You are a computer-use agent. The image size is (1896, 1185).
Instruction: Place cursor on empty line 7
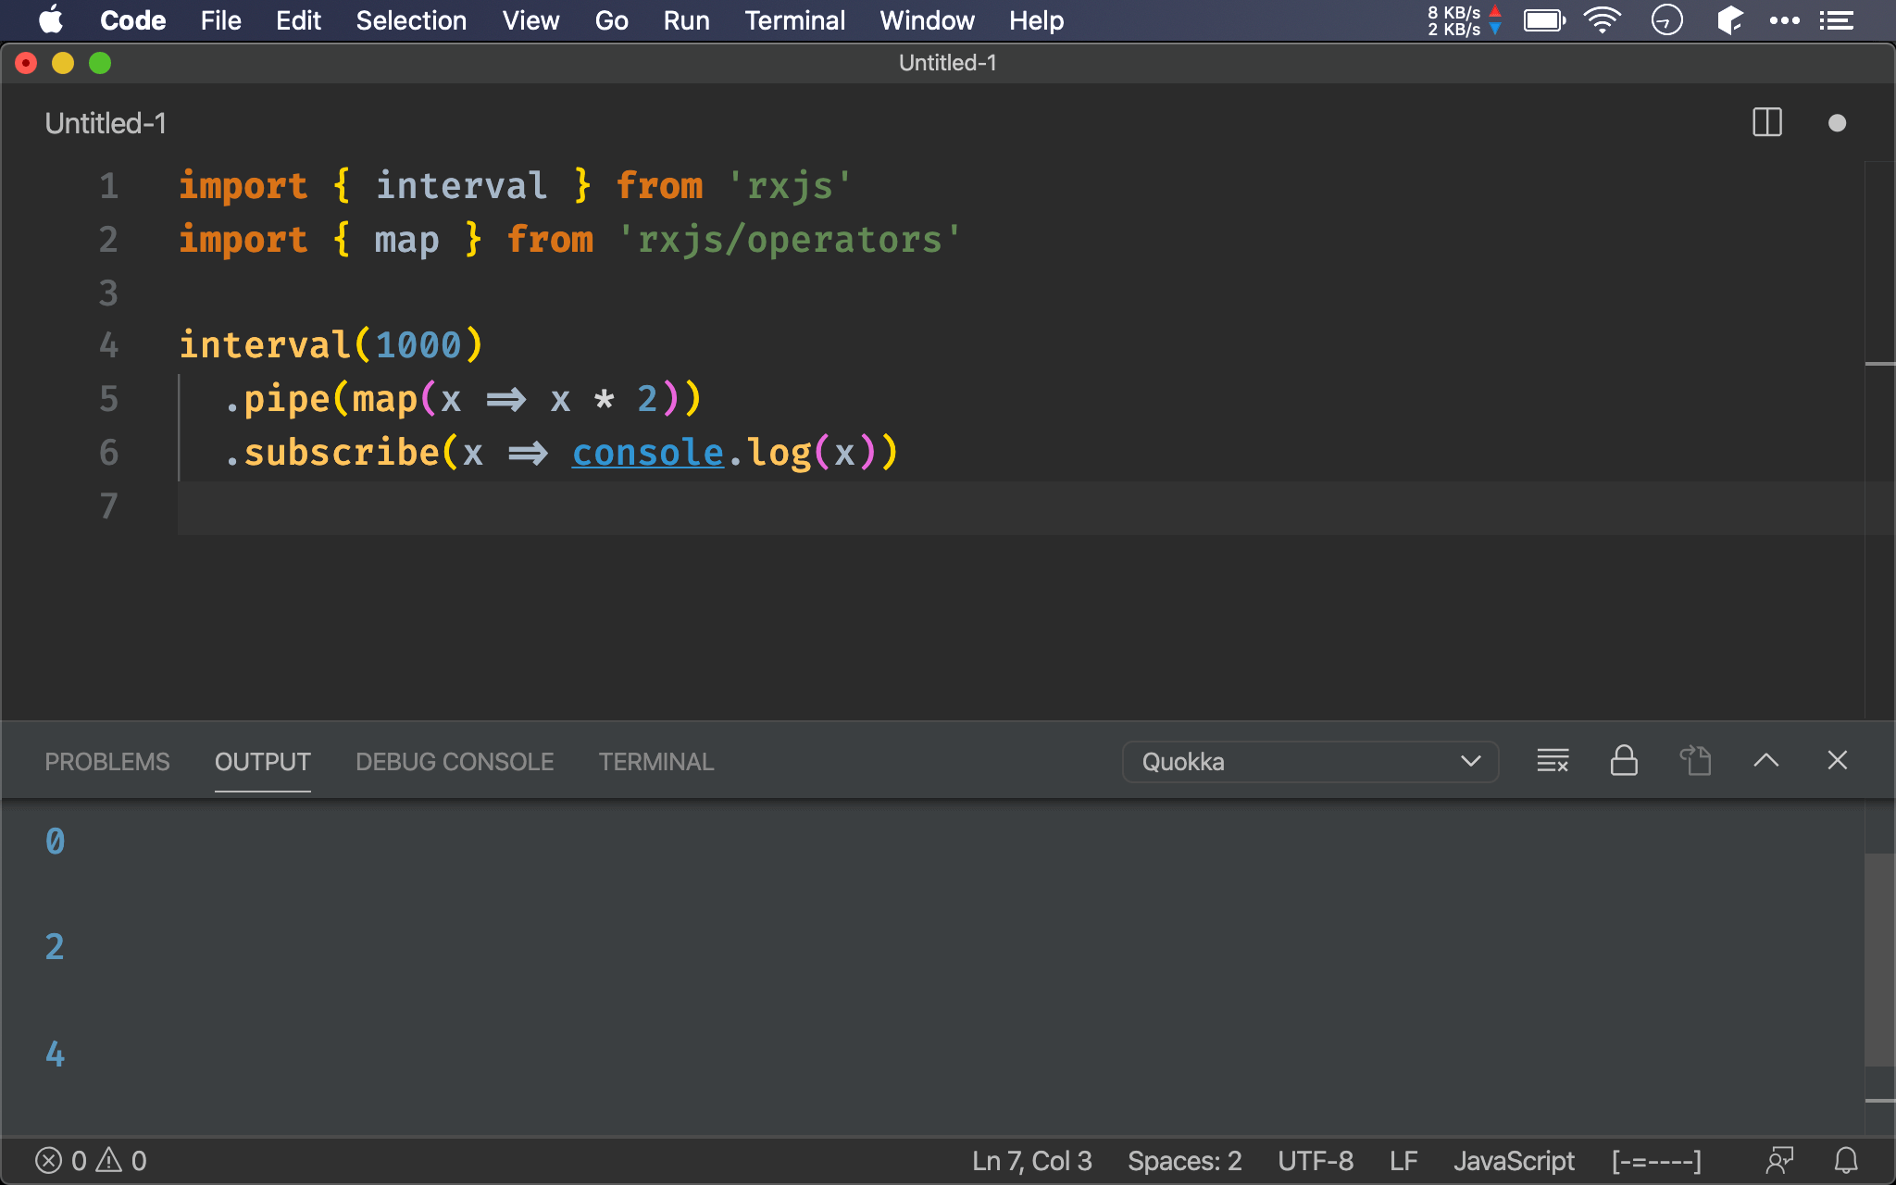pos(1018,507)
